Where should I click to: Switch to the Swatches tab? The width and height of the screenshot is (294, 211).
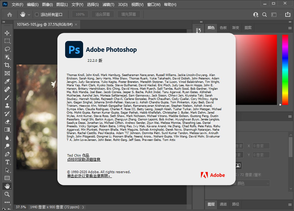tap(223, 28)
